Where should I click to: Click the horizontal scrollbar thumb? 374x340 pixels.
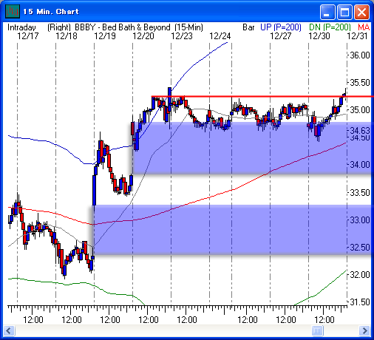pos(317,330)
